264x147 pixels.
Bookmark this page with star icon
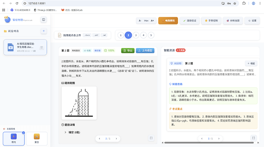(235, 3)
